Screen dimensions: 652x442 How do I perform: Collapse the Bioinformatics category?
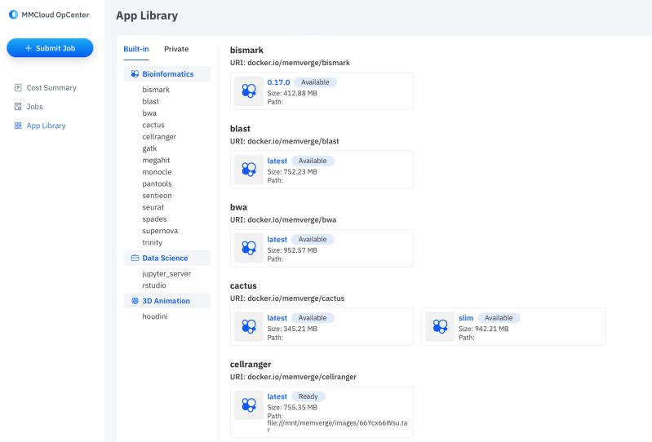point(167,73)
